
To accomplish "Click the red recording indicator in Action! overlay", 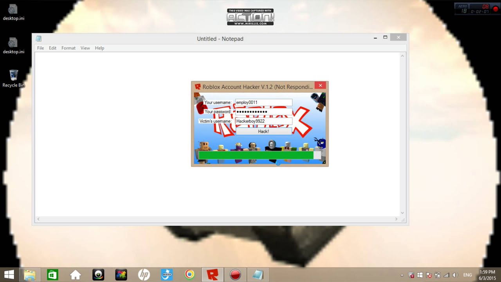I will click(x=495, y=9).
